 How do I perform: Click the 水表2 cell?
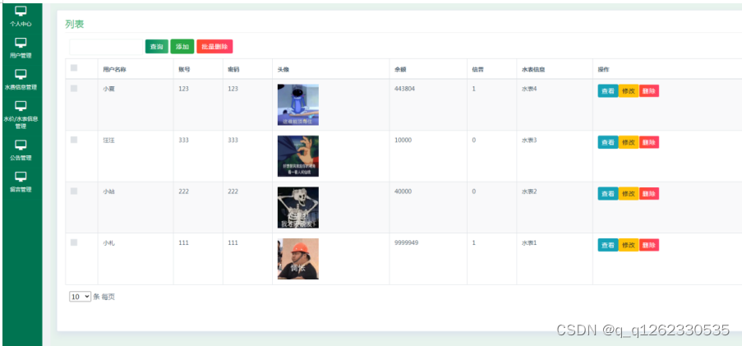pos(529,191)
